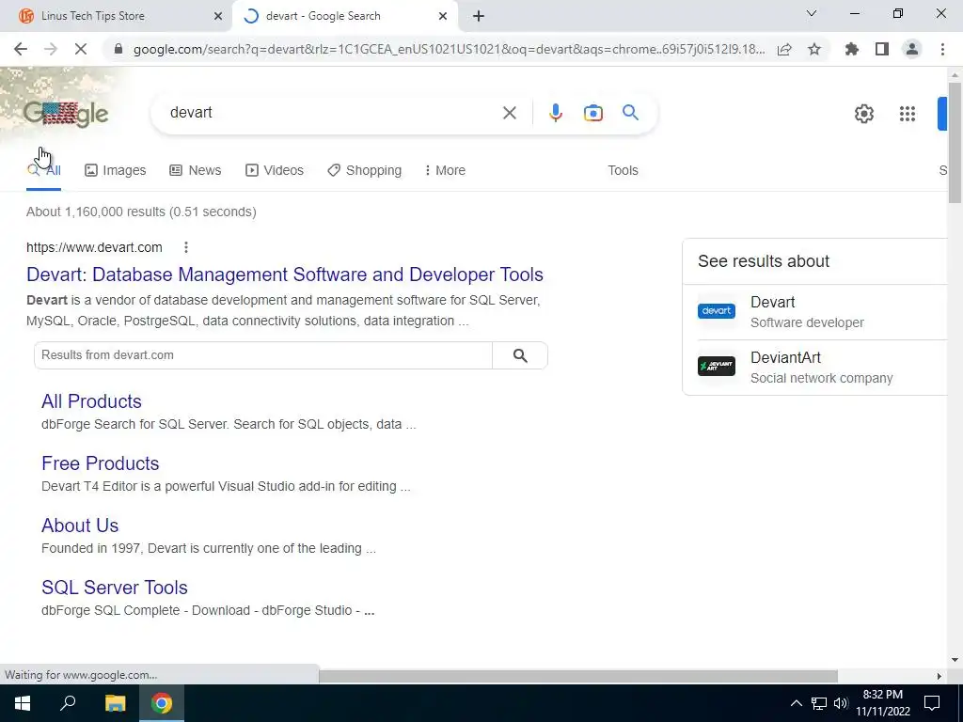Viewport: 963px width, 722px height.
Task: Toggle the Chrome side panel
Action: [x=882, y=49]
